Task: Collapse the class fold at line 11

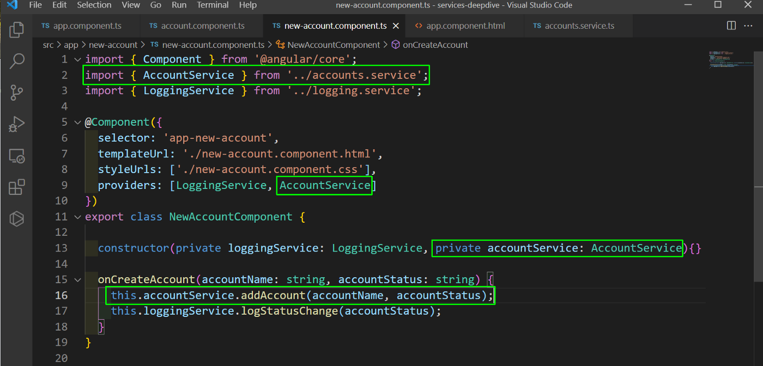Action: coord(77,217)
